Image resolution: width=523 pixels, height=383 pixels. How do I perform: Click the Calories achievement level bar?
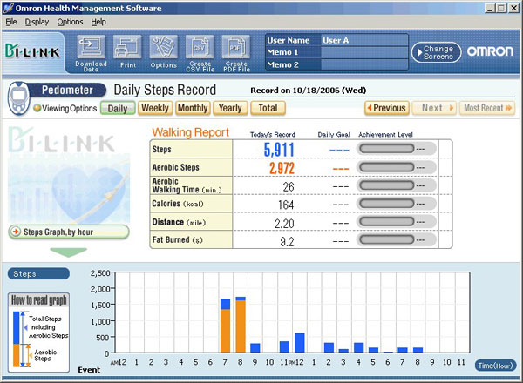click(x=387, y=204)
